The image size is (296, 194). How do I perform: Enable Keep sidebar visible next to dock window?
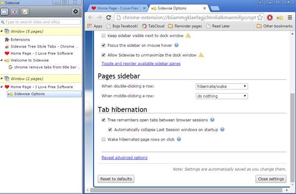click(103, 36)
